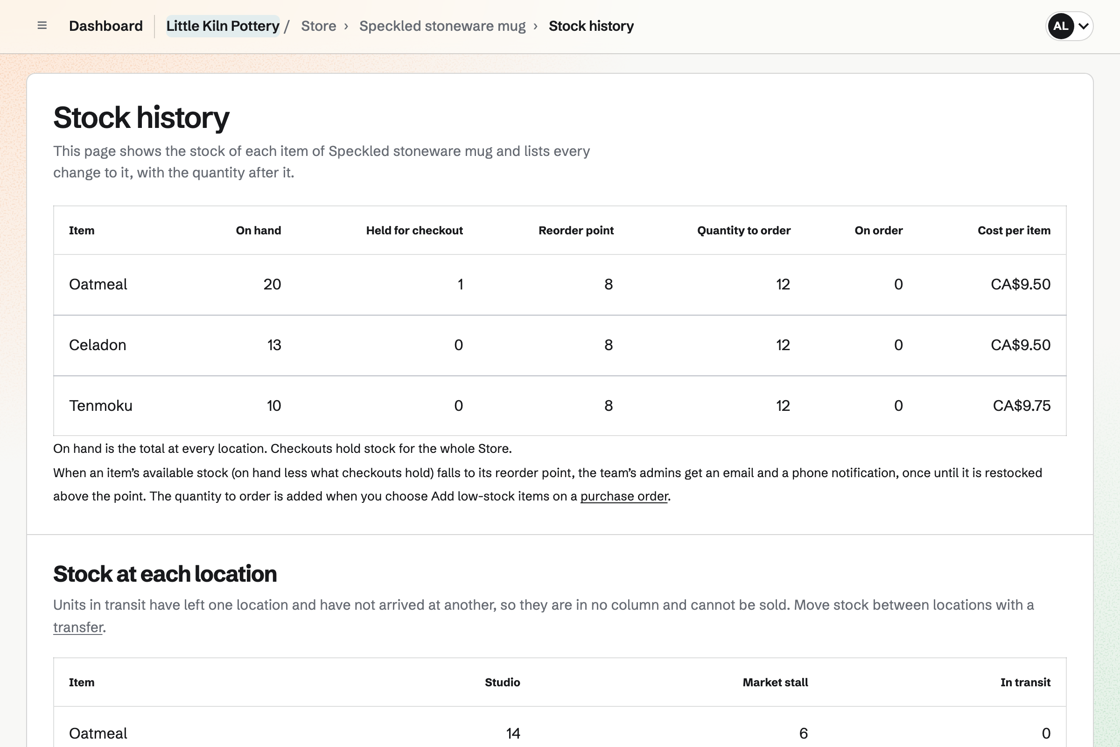The height and width of the screenshot is (747, 1120).
Task: Click the Cost per item header
Action: click(1014, 231)
